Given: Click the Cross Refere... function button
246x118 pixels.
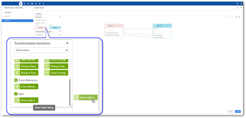Looking at the screenshot, I should (x=26, y=87).
